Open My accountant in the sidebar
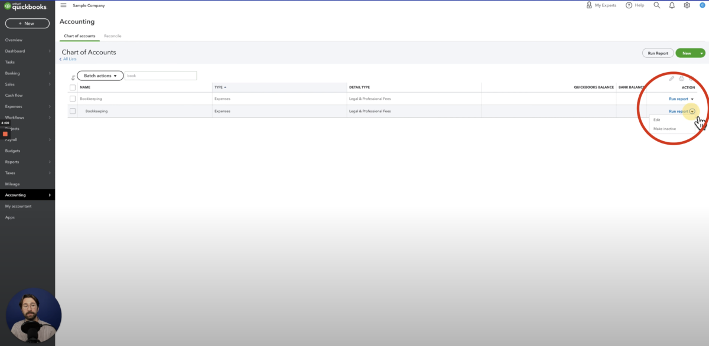 tap(18, 206)
